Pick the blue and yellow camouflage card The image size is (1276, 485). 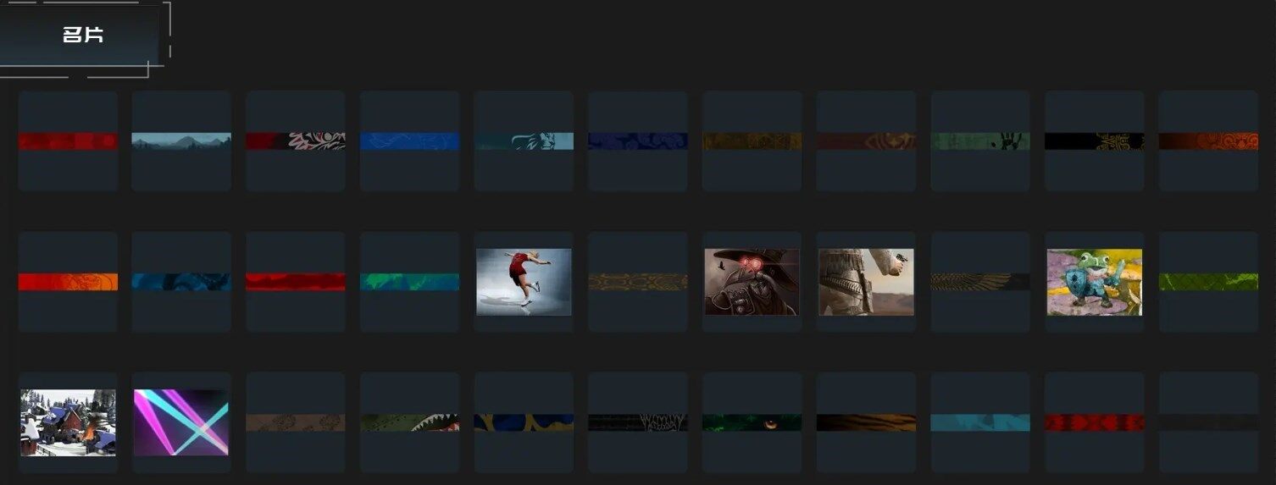pos(524,422)
